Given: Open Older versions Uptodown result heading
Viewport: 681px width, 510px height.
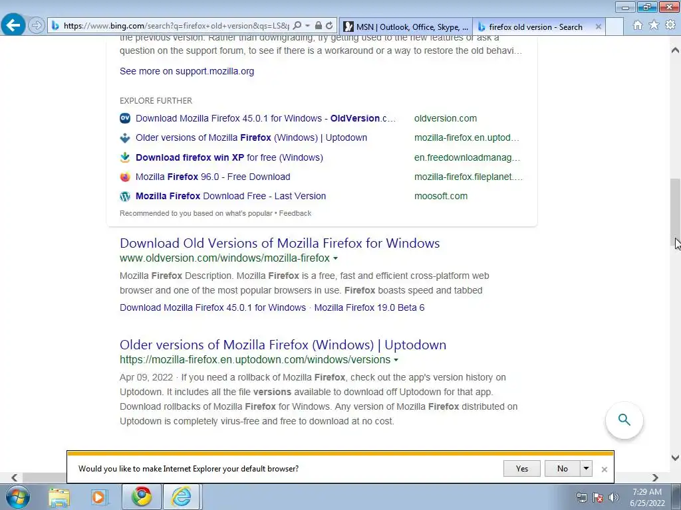Looking at the screenshot, I should coord(283,345).
